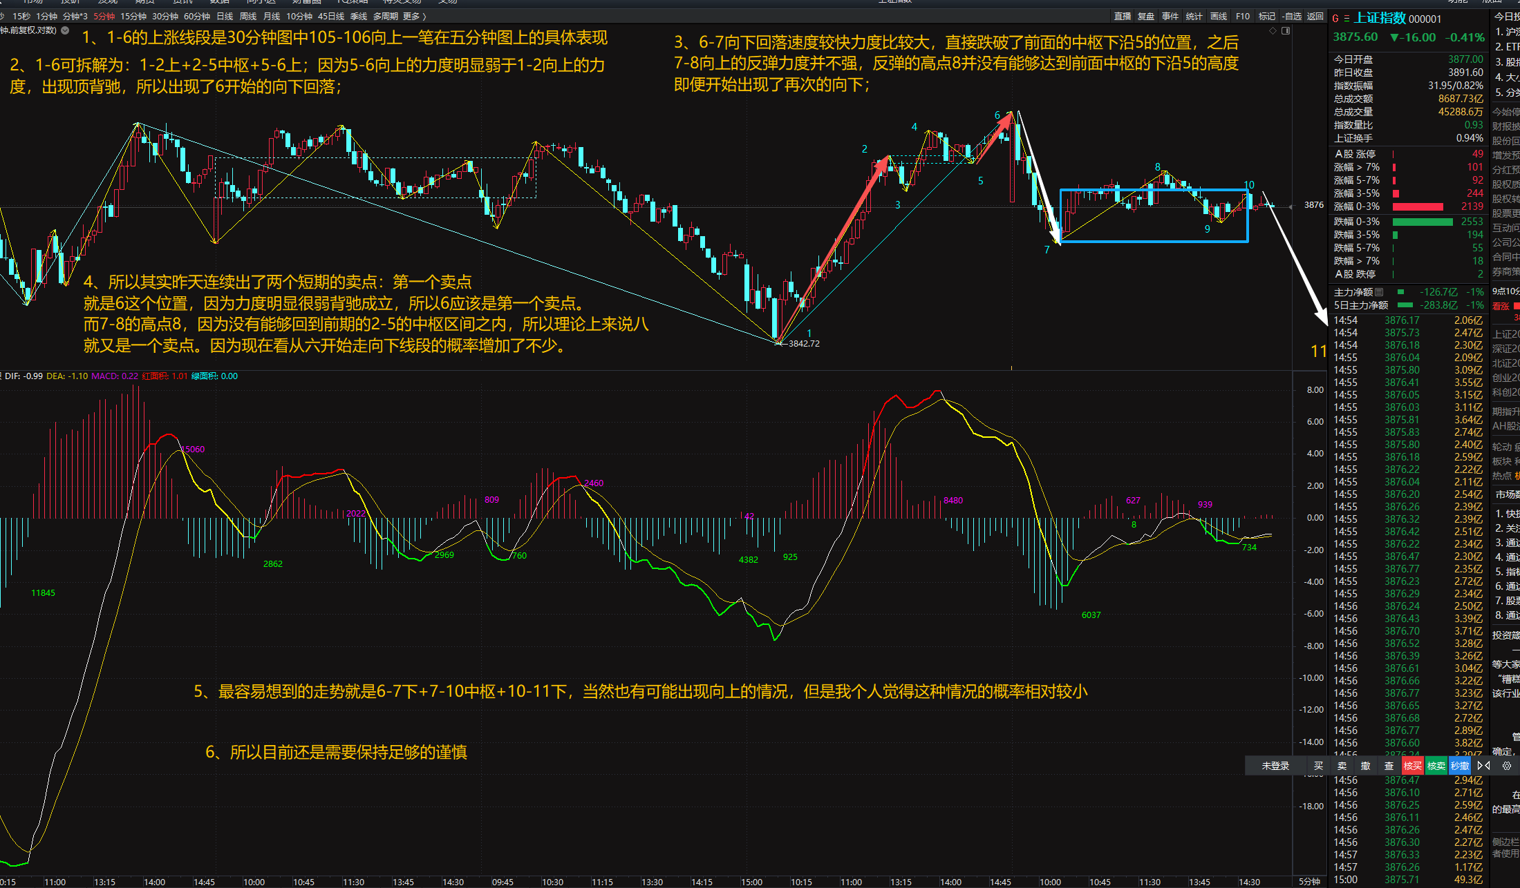Select the 日线 daily period
1520x888 pixels.
coord(225,16)
